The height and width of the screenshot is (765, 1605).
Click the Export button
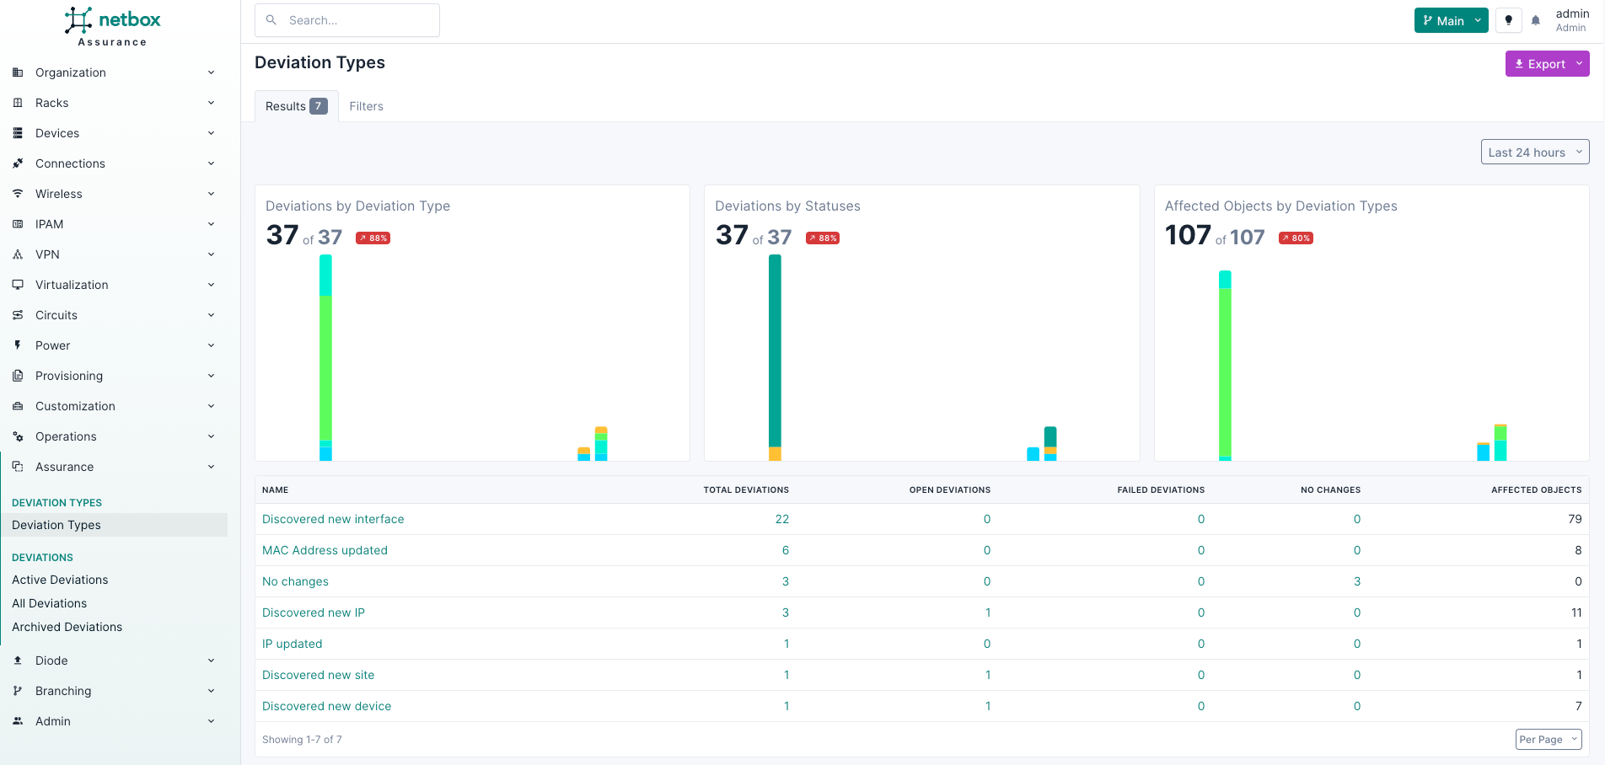coord(1539,64)
